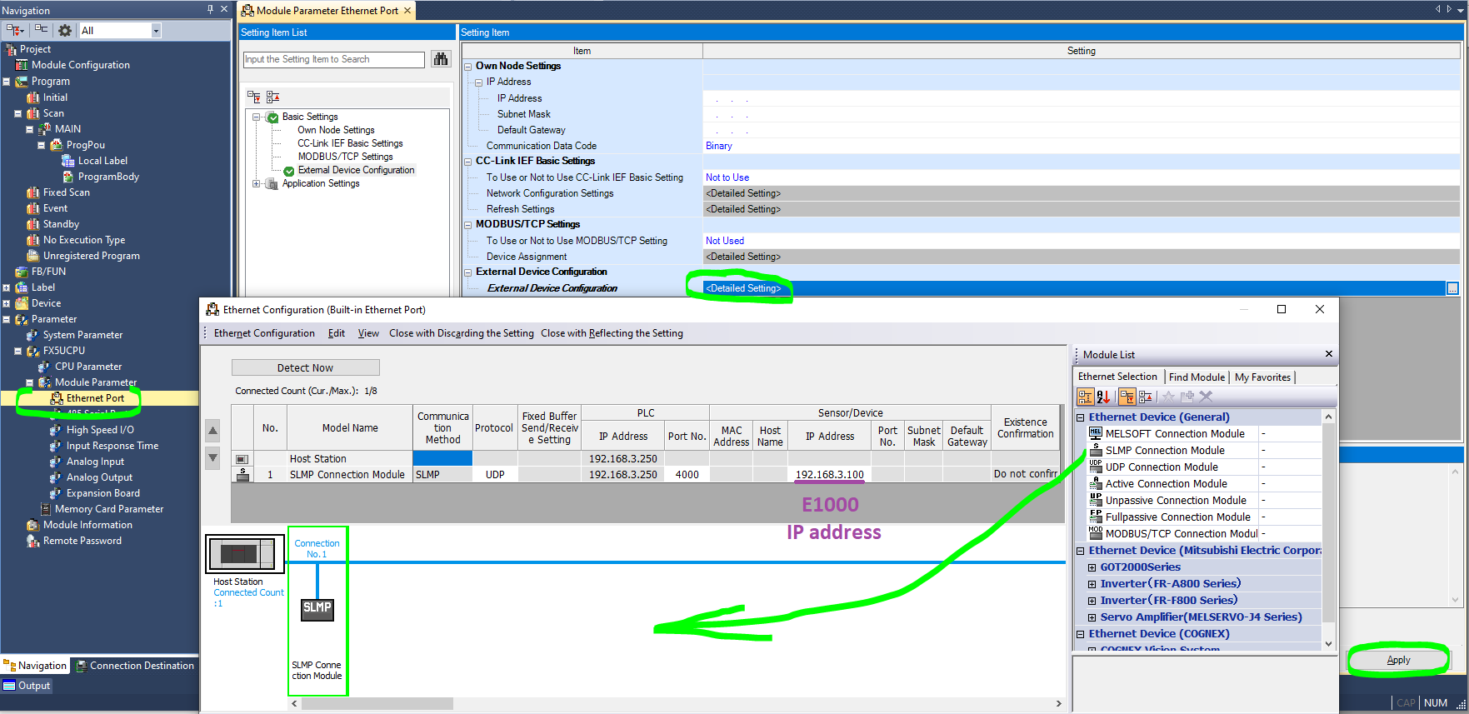This screenshot has height=714, width=1469.
Task: Open the All filter dropdown in Navigation
Action: [x=155, y=31]
